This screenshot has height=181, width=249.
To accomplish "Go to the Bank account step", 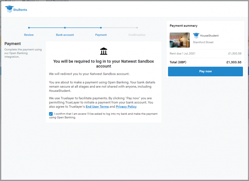I will coord(65,35).
